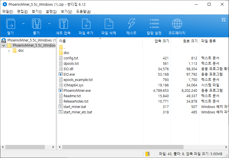Select the ReleaseNotes.txt file icon

coord(61,101)
